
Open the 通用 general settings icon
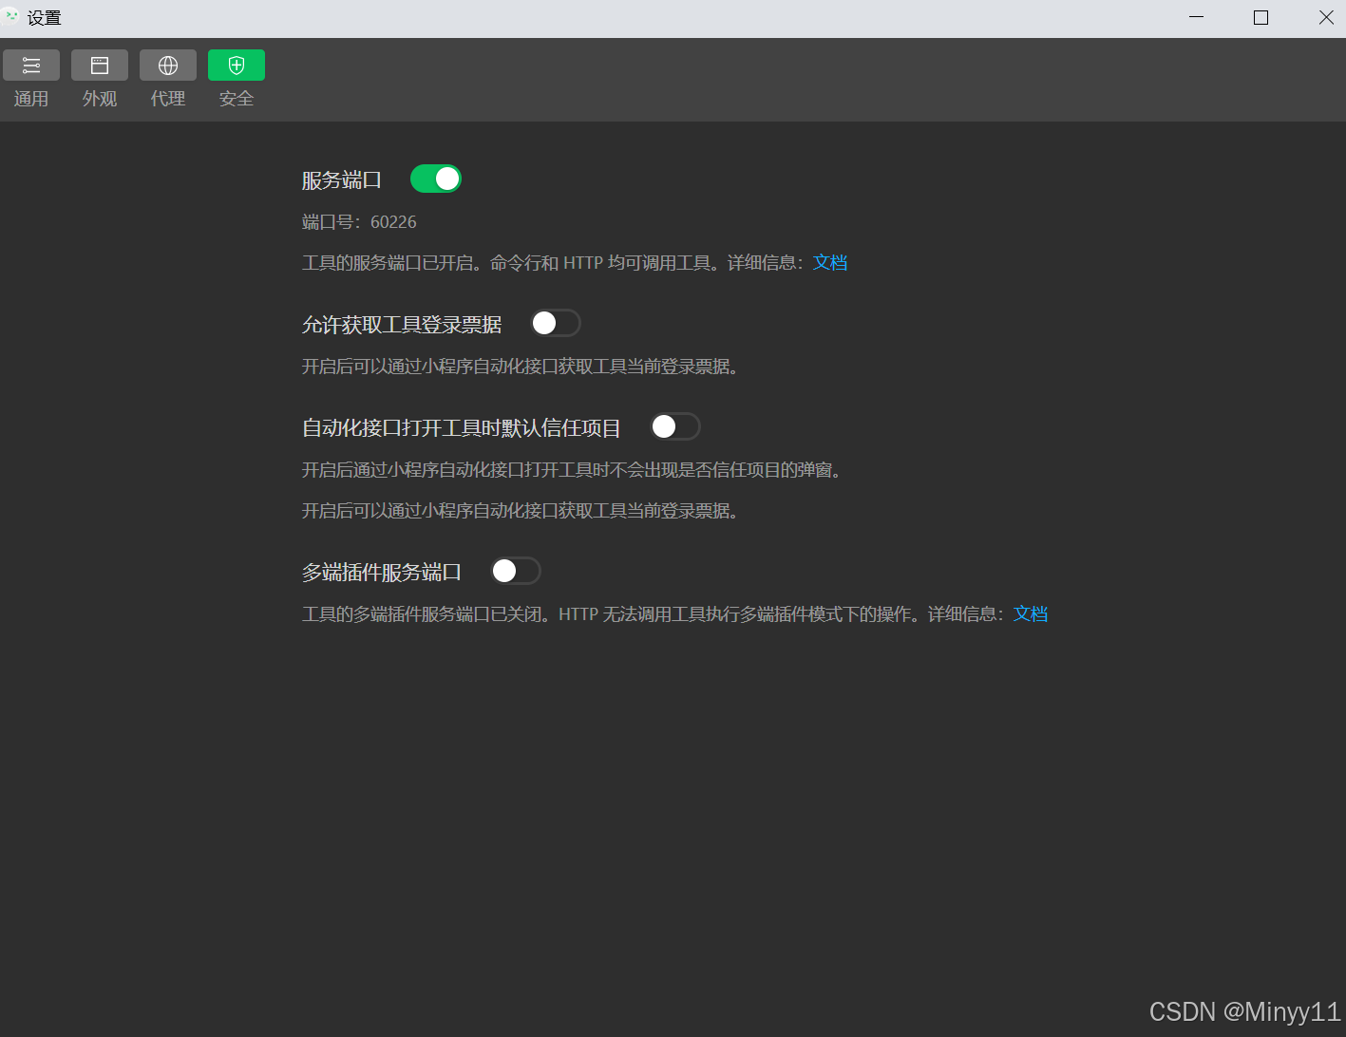(x=31, y=66)
